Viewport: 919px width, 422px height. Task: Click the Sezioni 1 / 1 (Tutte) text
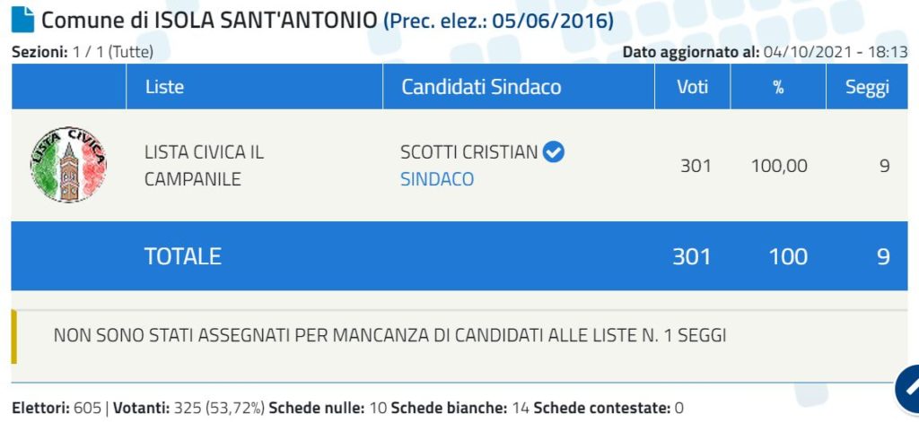[x=83, y=52]
